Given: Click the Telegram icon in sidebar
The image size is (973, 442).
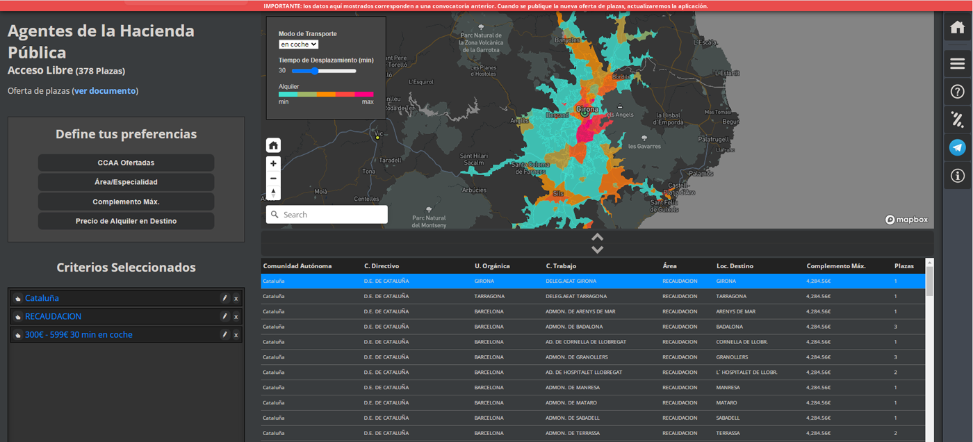Looking at the screenshot, I should pos(957,147).
